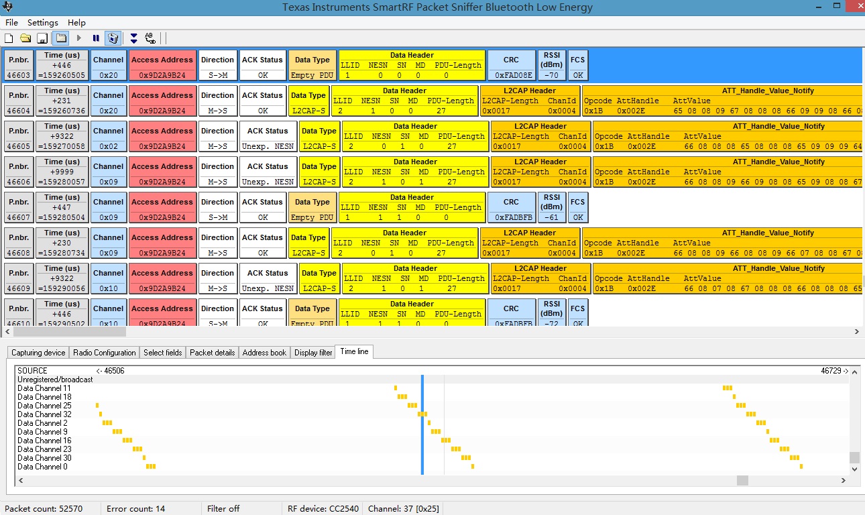Open a capture file with the yellow folder icon

click(x=25, y=38)
